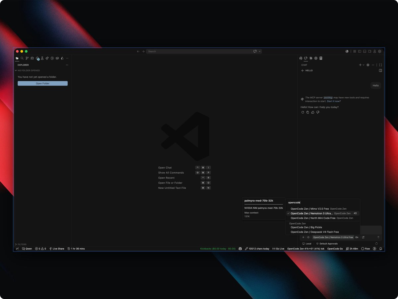This screenshot has height=299, width=398.
Task: Select OpenCode Zen / Deepseek V4 Flash Free
Action: [x=323, y=232]
